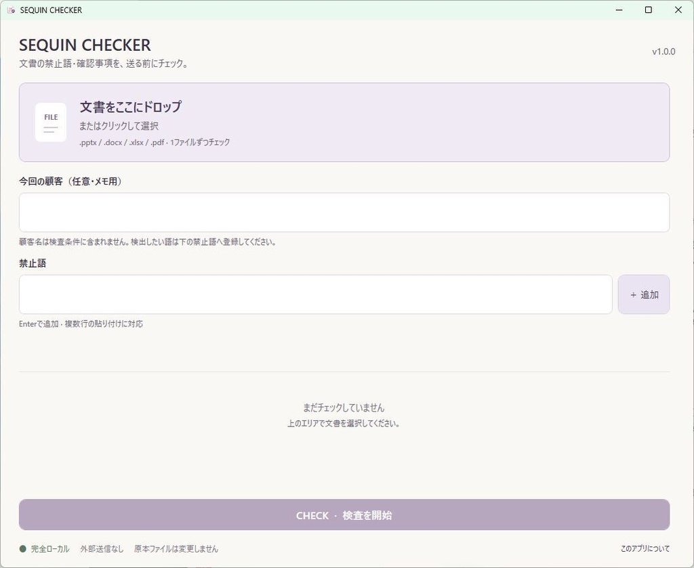Click the Sequin Checker app icon in title bar
The height and width of the screenshot is (568, 694).
point(12,9)
